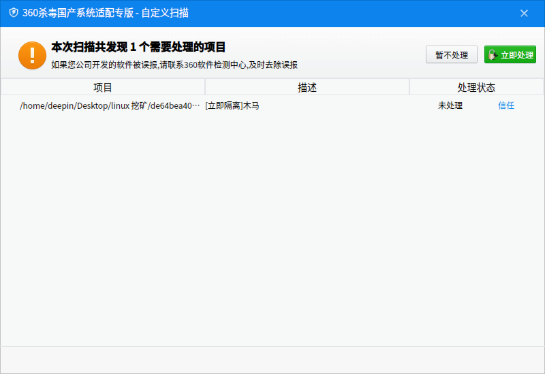The height and width of the screenshot is (374, 545).
Task: Click the 暂不处理 button
Action: pos(452,55)
